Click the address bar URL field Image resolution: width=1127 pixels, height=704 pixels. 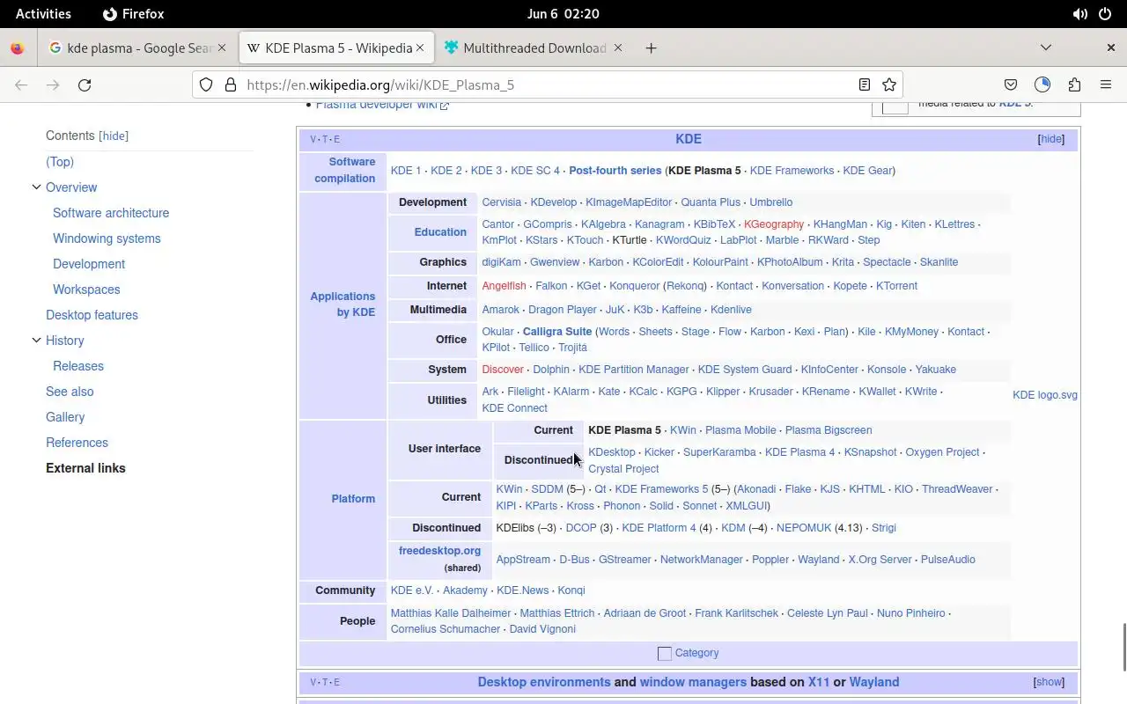click(546, 85)
